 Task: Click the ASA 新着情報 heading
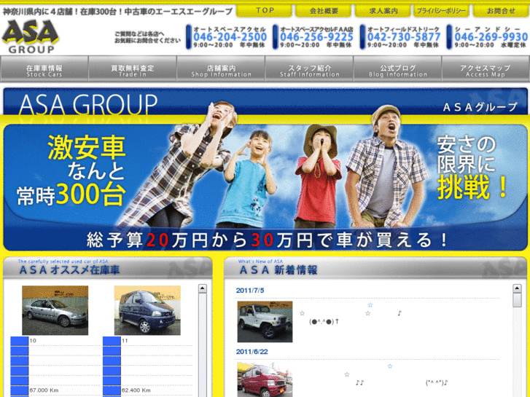[278, 270]
